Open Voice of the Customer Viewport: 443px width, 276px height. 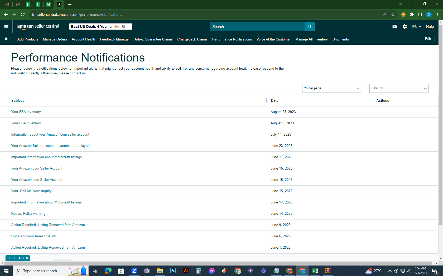(x=273, y=39)
